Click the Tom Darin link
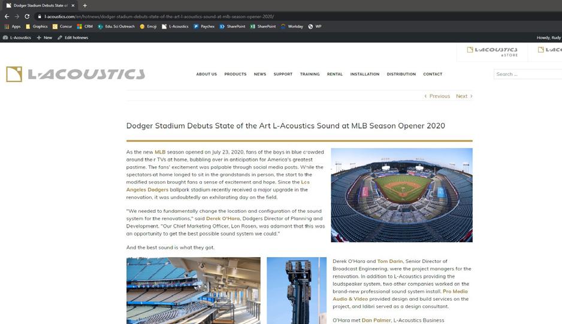This screenshot has height=324, width=562. 390,261
